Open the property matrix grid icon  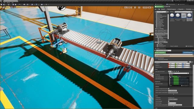[190, 62]
